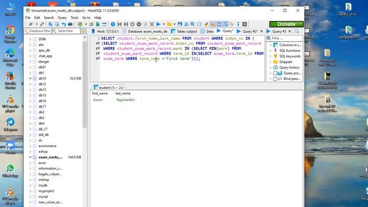Click the disconnect session toolbar icon
Image resolution: width=368 pixels, height=207 pixels.
click(x=42, y=24)
